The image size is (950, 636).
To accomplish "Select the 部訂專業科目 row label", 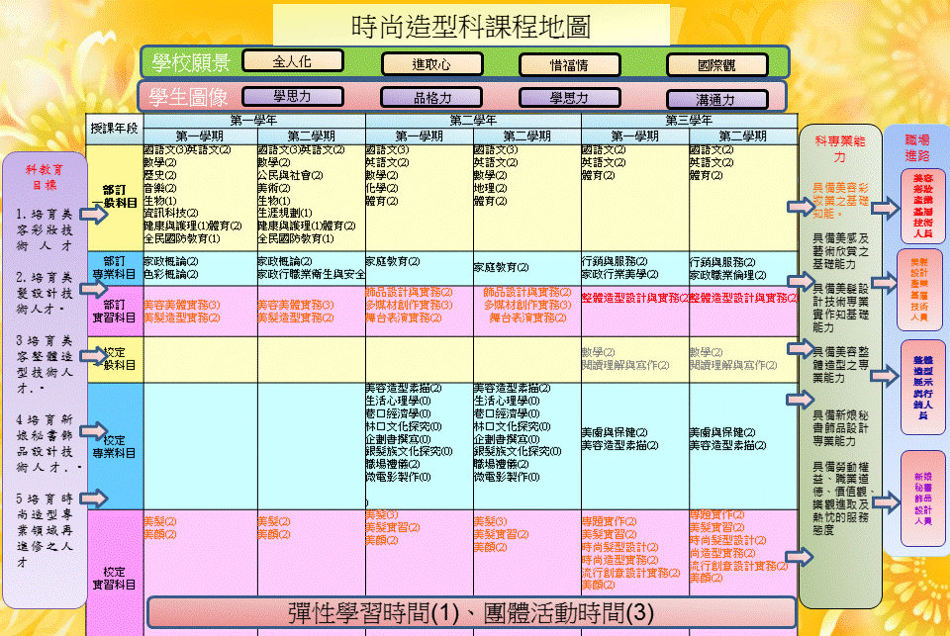I will coord(115,268).
